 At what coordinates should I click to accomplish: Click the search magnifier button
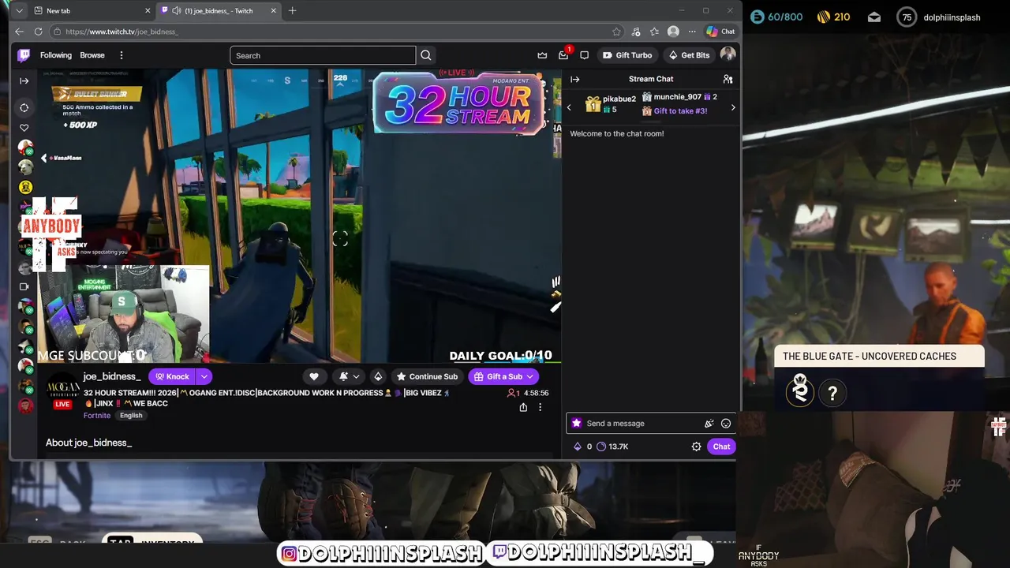coord(426,55)
